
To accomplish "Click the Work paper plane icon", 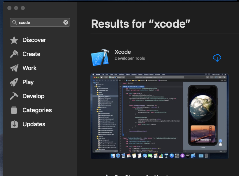I will [14, 68].
